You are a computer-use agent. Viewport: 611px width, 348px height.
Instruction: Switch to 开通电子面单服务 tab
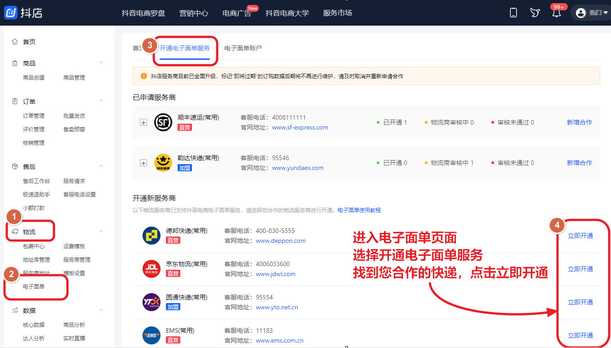(185, 48)
